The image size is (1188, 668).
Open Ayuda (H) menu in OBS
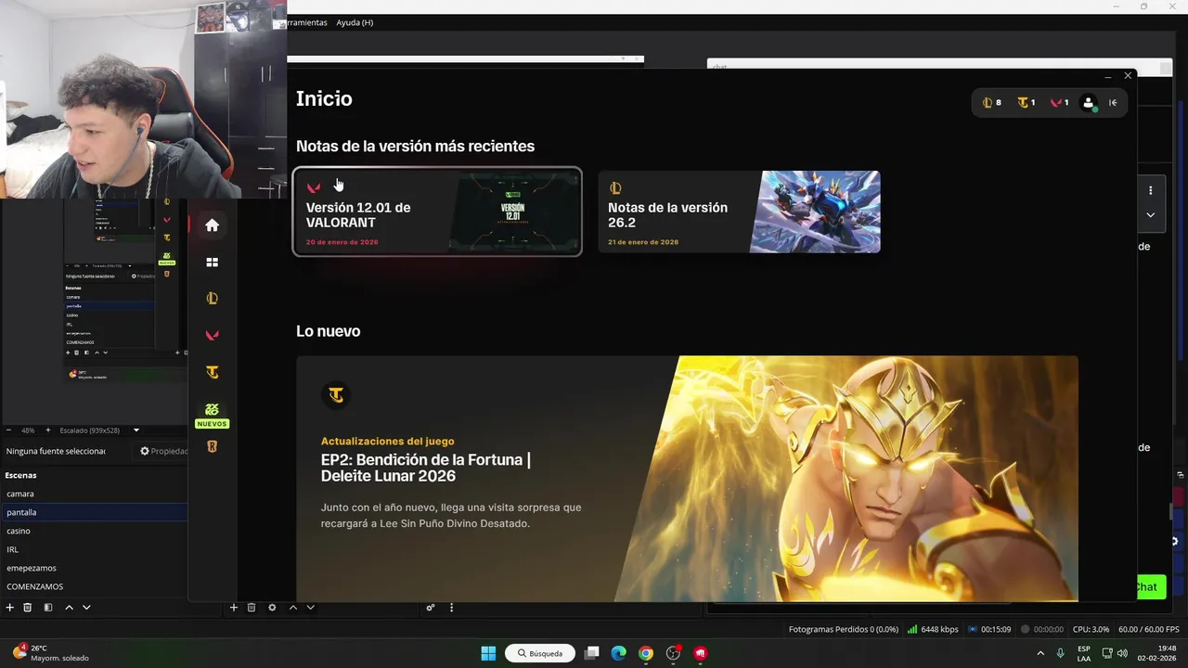point(355,22)
